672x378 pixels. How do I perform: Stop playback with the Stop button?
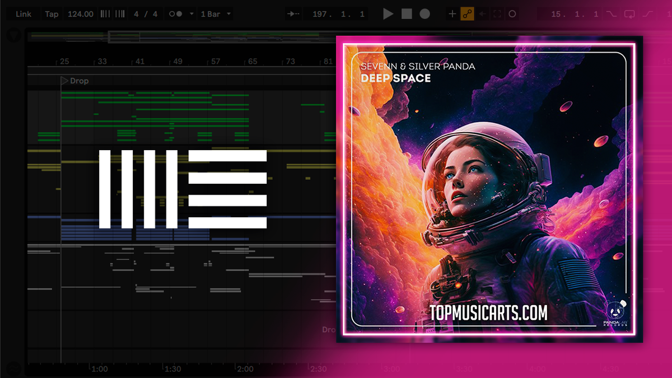[x=407, y=14]
